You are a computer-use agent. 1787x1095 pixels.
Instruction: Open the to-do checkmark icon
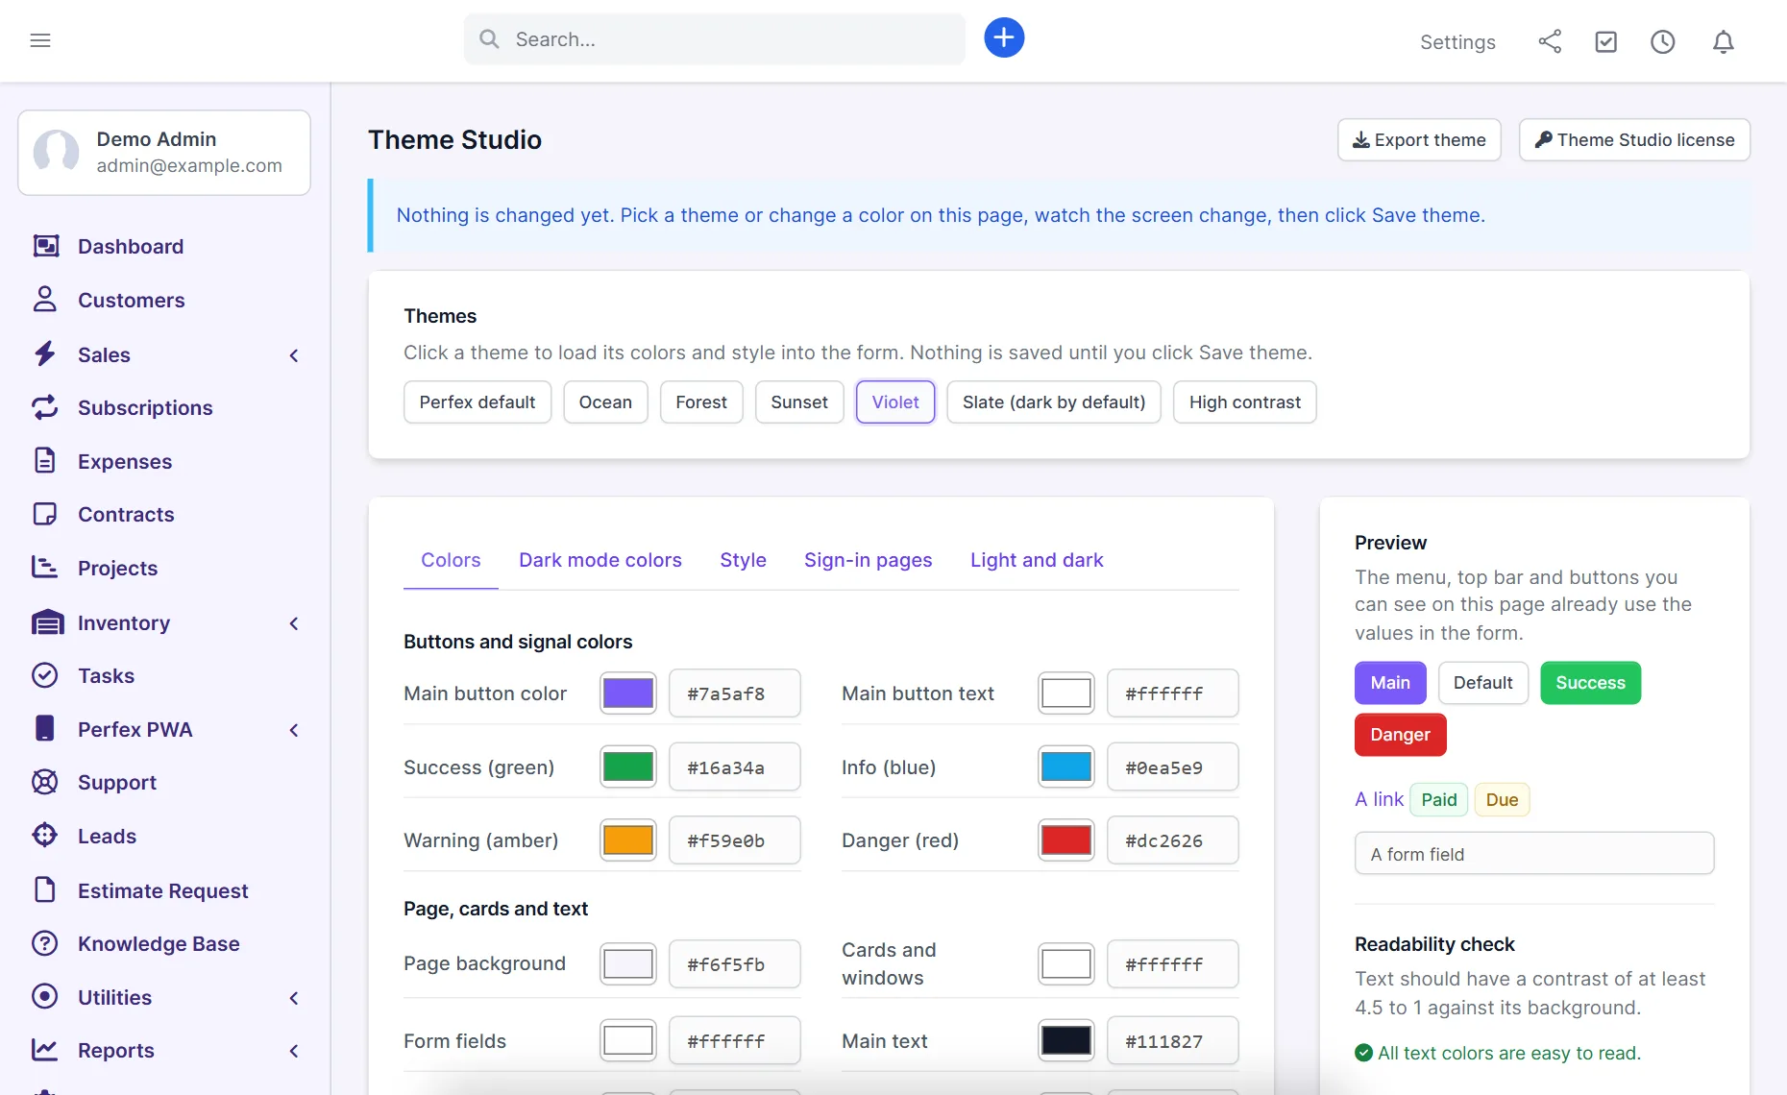pyautogui.click(x=1605, y=41)
